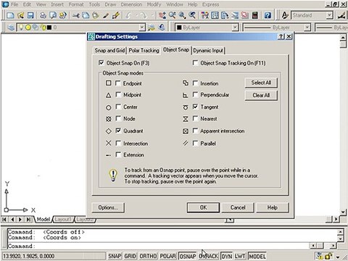
Task: Open the Markup Set Manager icon
Action: tap(244, 15)
